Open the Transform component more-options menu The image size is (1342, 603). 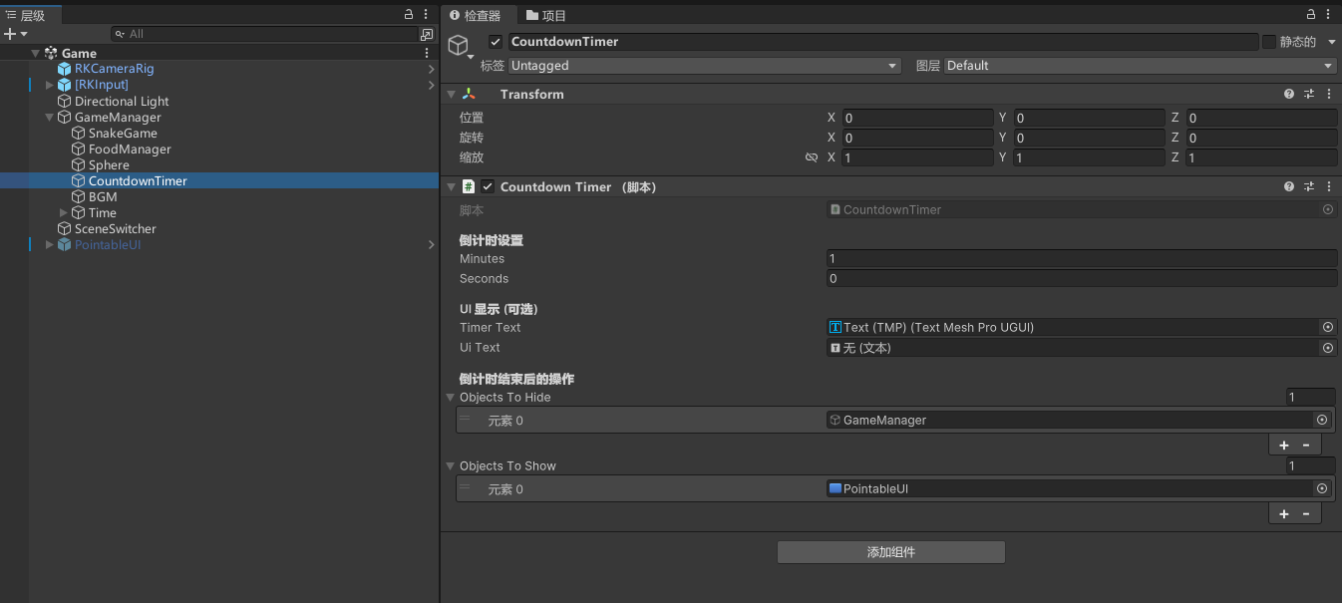pyautogui.click(x=1328, y=94)
